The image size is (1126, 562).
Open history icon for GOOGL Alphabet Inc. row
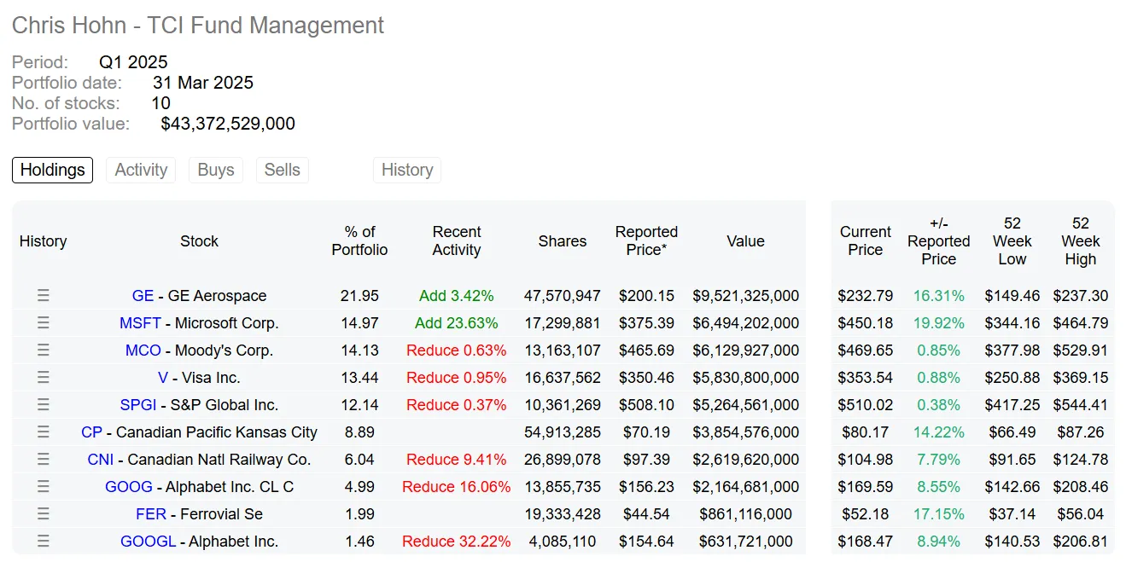point(44,542)
